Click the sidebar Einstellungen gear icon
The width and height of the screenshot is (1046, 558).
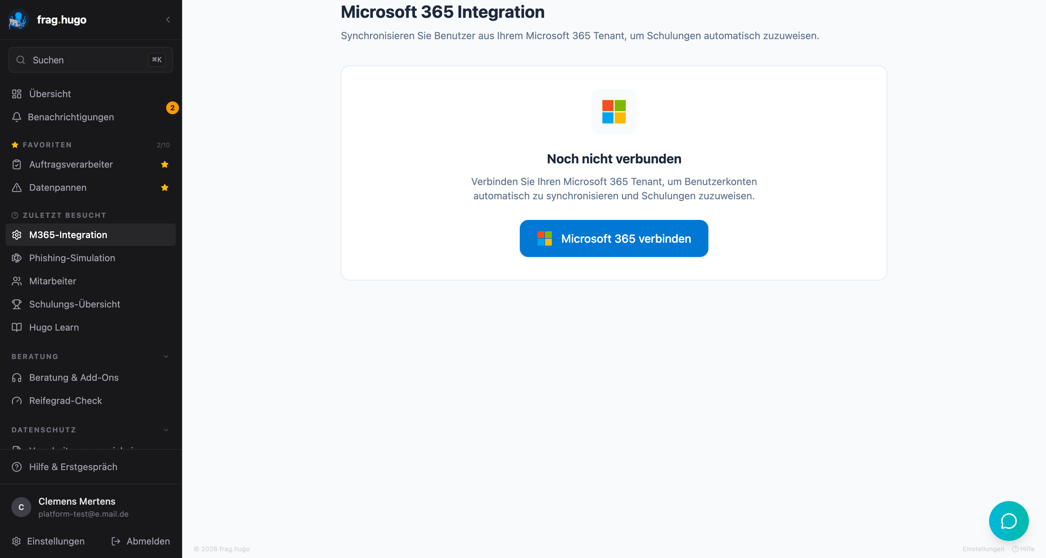point(16,541)
